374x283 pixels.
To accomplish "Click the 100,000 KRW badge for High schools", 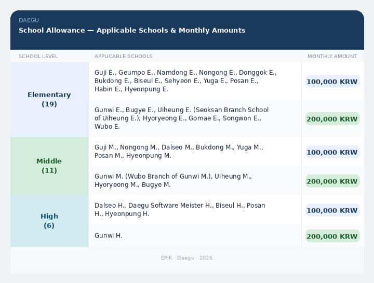I will (x=332, y=210).
